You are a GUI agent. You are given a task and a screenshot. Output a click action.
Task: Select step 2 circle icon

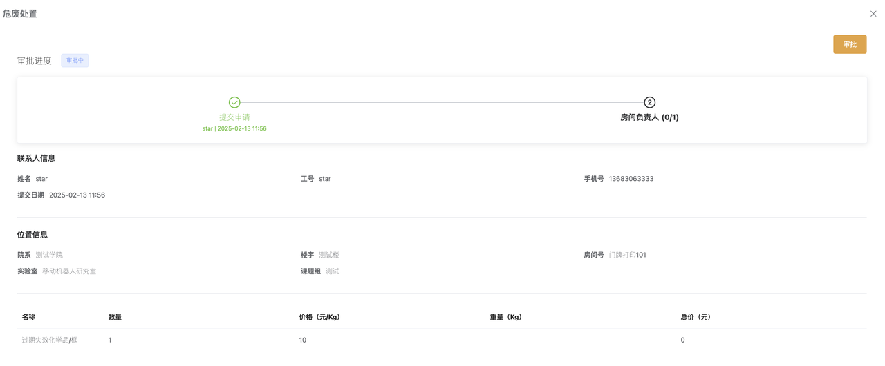pyautogui.click(x=649, y=102)
